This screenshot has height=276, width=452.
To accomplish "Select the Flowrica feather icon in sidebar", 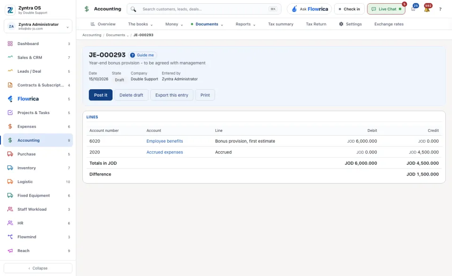I will pyautogui.click(x=10, y=99).
